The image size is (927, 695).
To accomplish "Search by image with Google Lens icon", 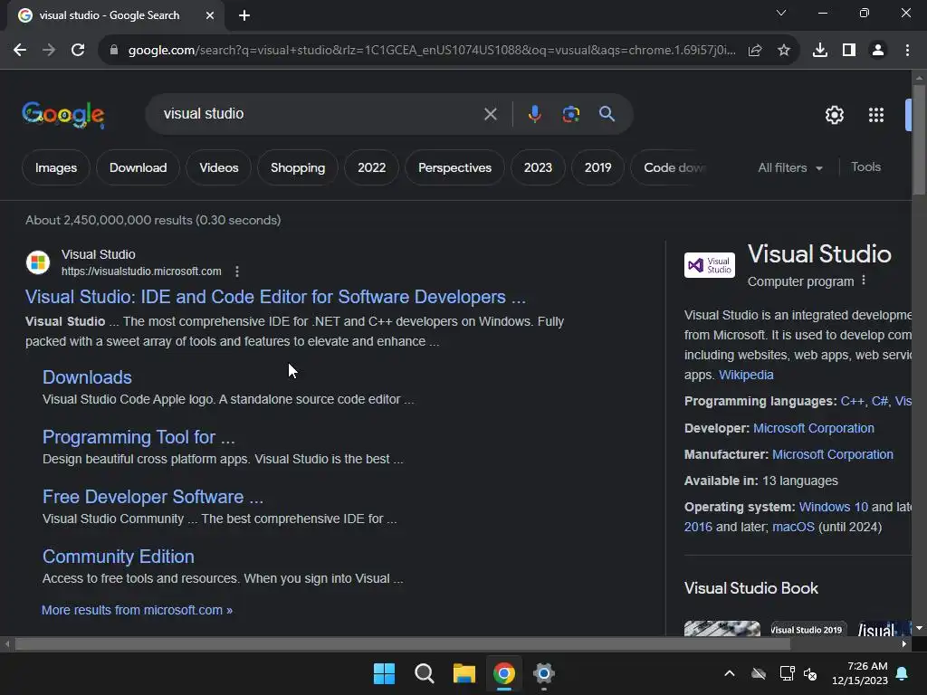I will coord(571,114).
